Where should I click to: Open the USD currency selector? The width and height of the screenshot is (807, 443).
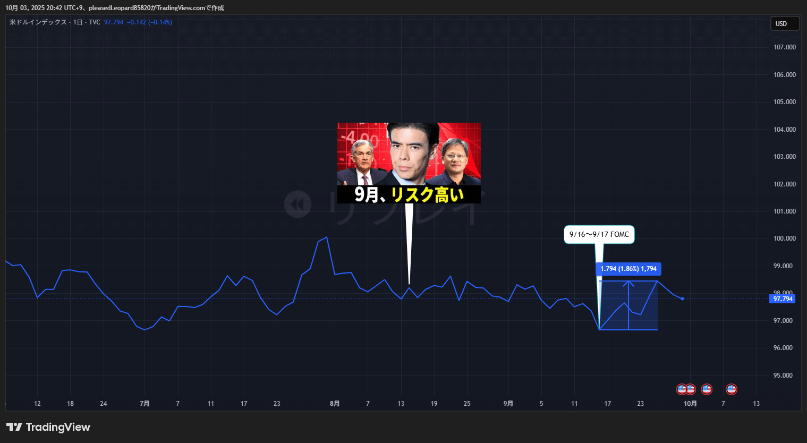click(x=785, y=23)
